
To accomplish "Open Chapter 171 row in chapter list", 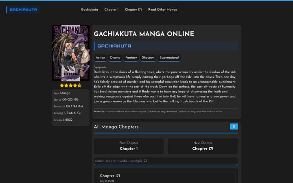I will click(x=166, y=178).
